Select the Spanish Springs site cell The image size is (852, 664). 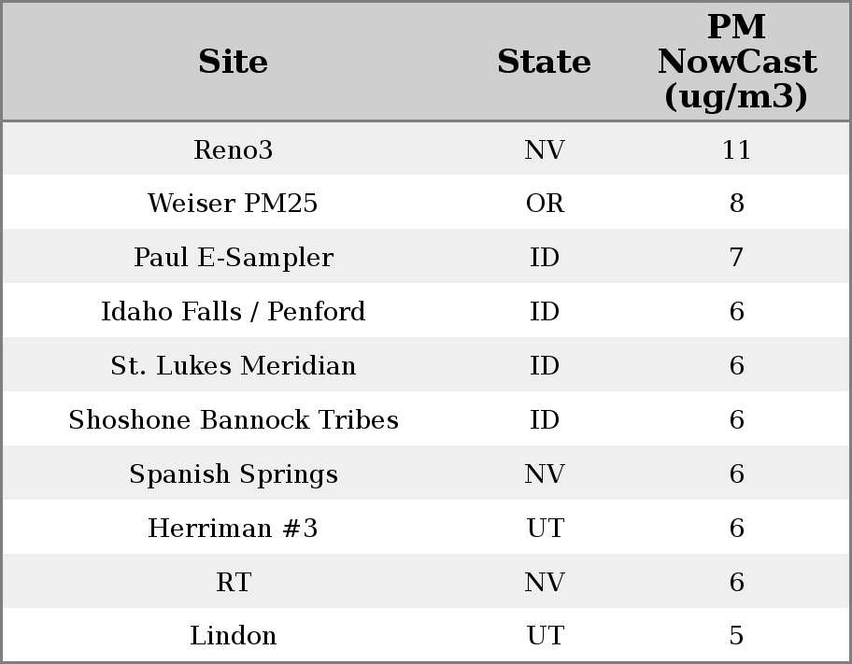233,474
